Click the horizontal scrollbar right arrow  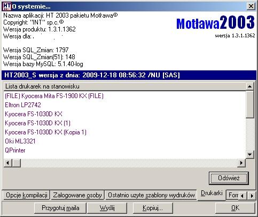pos(241,163)
